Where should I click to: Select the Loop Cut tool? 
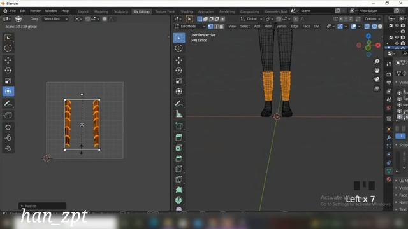(179, 169)
